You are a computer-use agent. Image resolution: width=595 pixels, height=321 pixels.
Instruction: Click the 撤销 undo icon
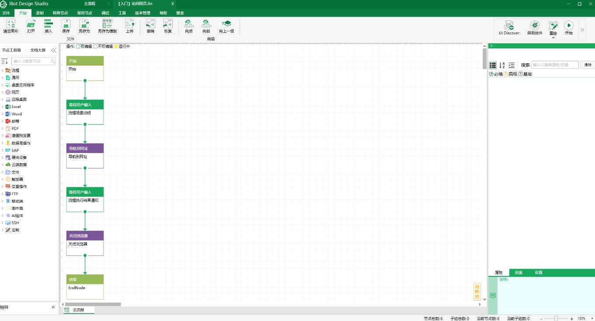click(x=150, y=24)
